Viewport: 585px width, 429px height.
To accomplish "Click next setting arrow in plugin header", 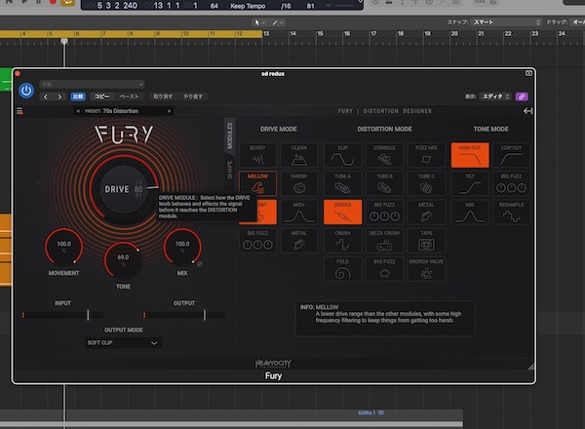I will pos(59,97).
